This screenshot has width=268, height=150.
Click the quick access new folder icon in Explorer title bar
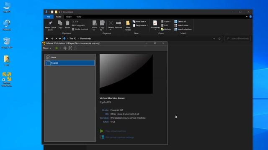click(56, 12)
